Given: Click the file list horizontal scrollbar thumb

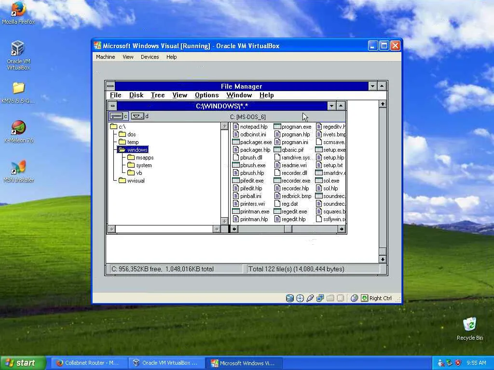Looking at the screenshot, I should pyautogui.click(x=288, y=229).
